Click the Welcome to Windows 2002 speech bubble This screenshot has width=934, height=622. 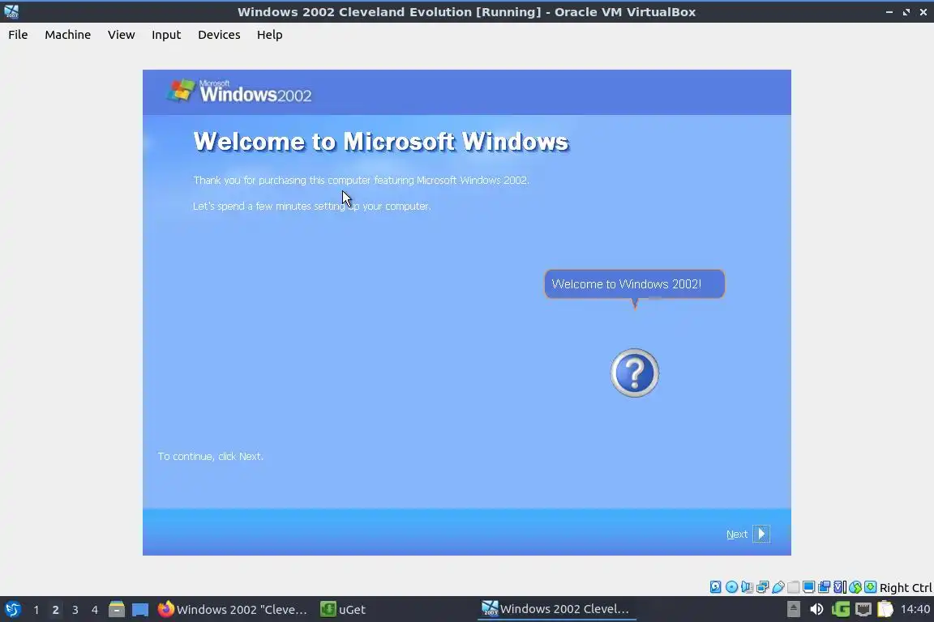[x=634, y=284]
